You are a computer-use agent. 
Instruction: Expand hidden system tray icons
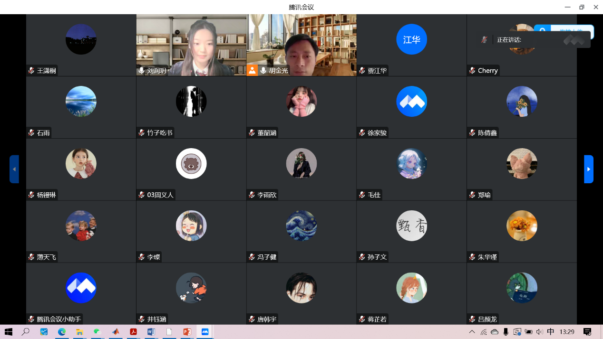tap(472, 332)
